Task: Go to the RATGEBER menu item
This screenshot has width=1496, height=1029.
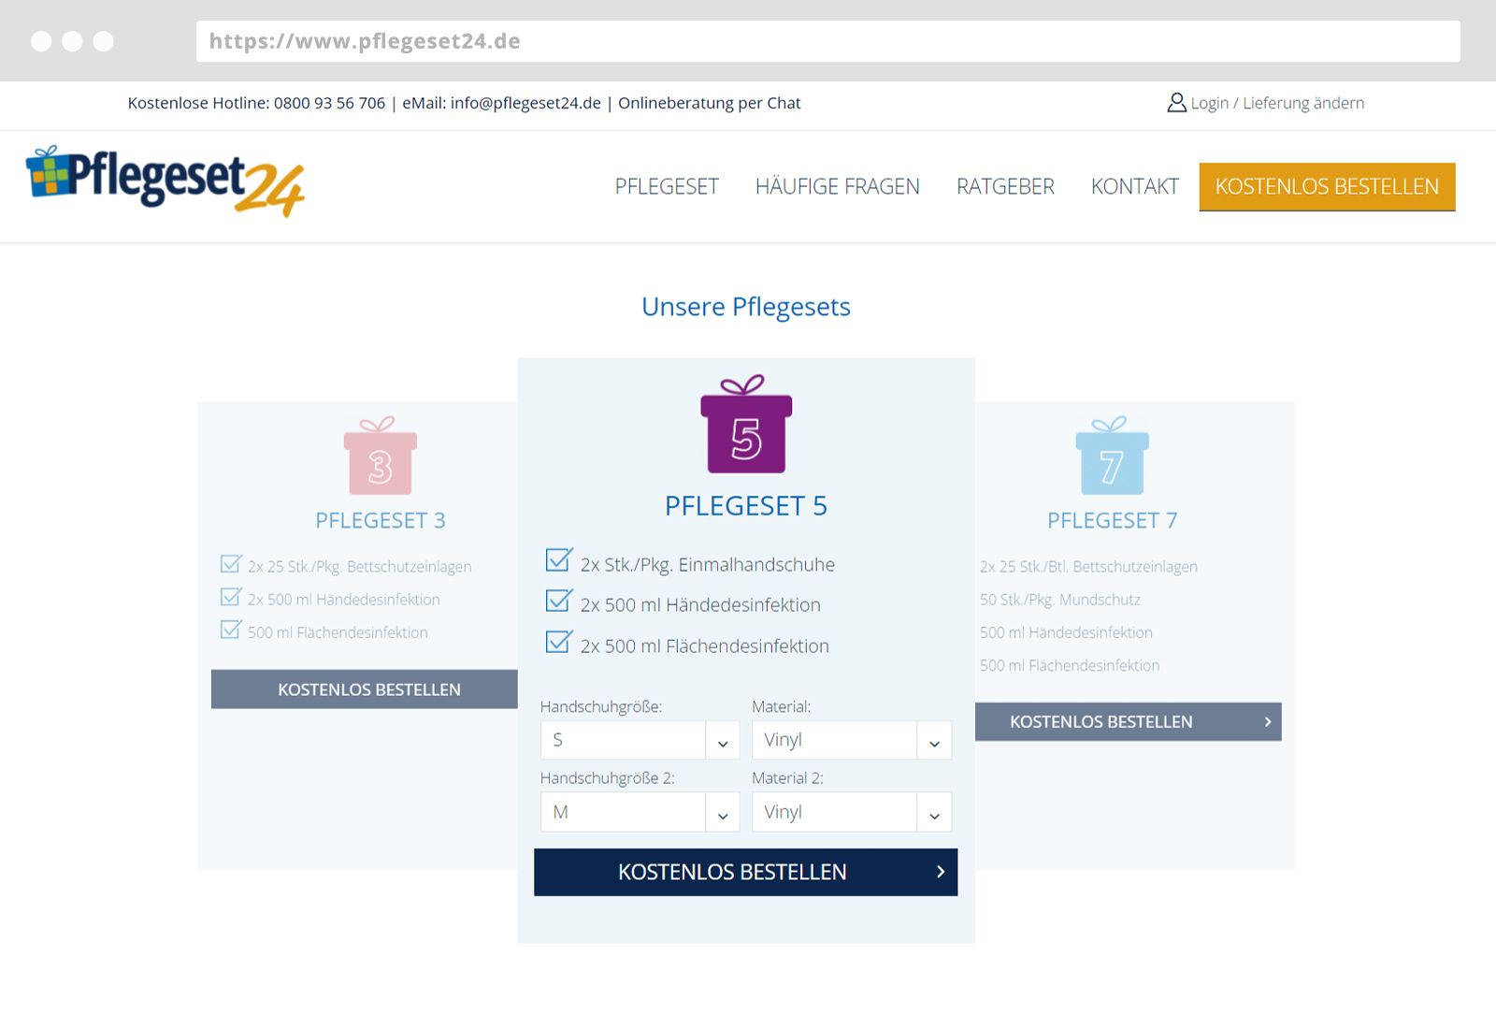Action: 1005,187
